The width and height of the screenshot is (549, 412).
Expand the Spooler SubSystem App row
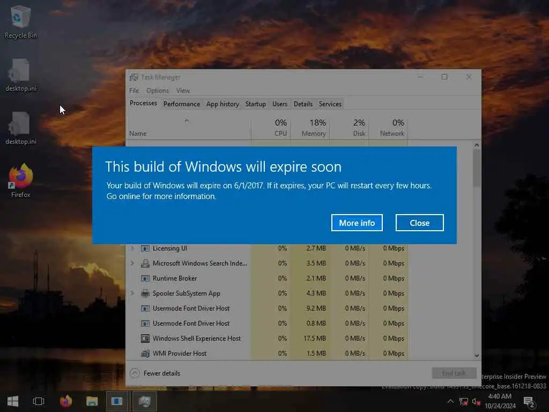coord(132,293)
